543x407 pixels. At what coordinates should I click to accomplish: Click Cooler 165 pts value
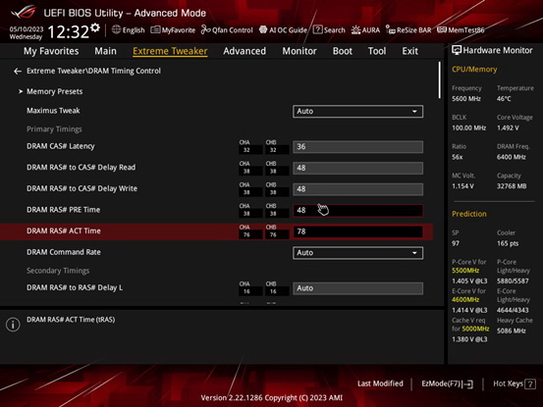click(x=508, y=243)
